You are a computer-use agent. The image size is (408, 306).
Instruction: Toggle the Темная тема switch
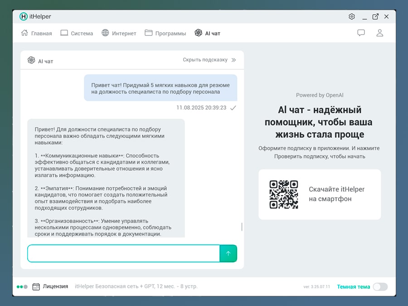click(x=380, y=287)
